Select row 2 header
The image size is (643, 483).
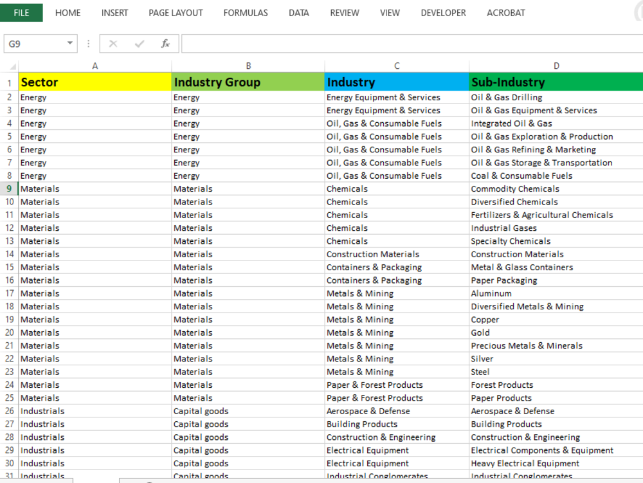coord(9,97)
